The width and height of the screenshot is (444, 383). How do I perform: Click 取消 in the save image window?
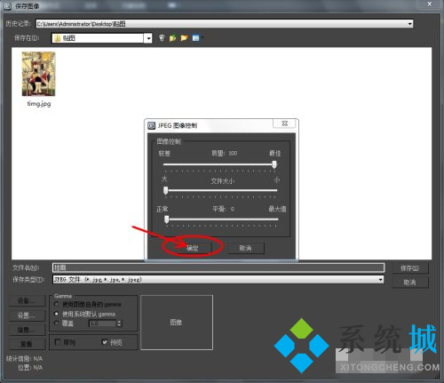point(409,283)
